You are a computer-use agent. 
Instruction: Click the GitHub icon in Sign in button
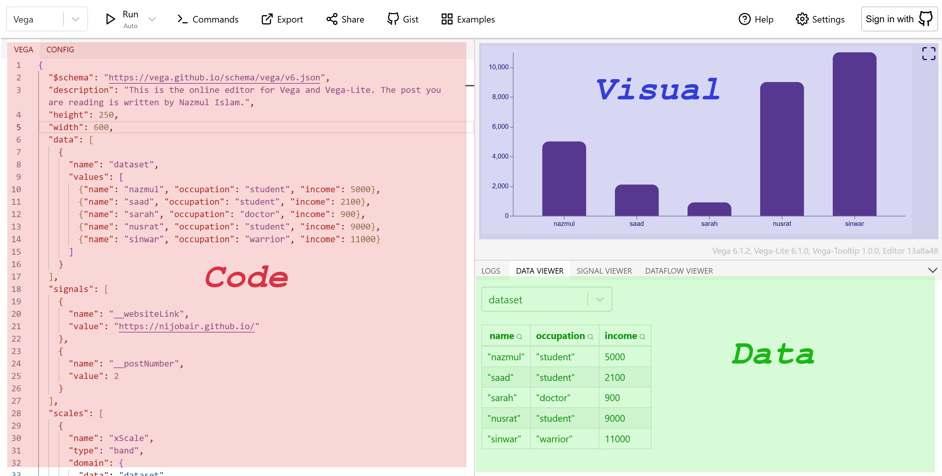925,19
